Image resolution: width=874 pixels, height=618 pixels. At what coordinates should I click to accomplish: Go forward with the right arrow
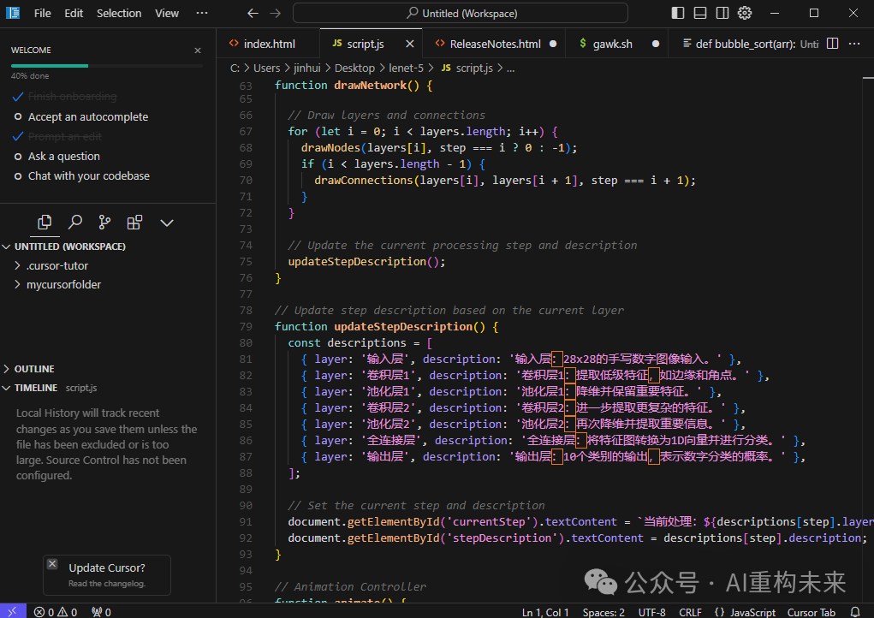[276, 13]
